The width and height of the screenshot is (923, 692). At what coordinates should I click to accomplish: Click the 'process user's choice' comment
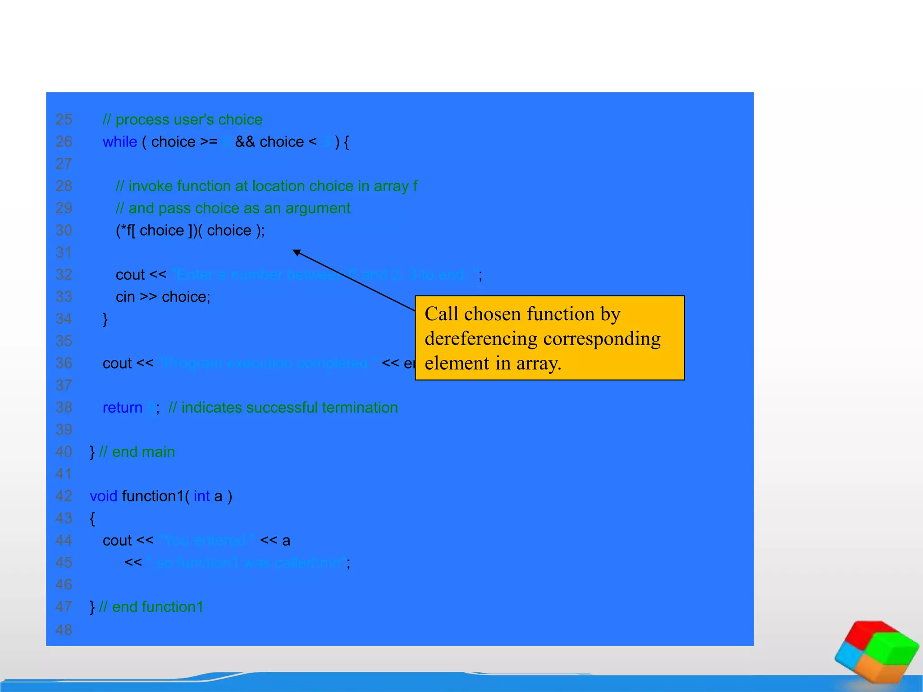pos(182,120)
